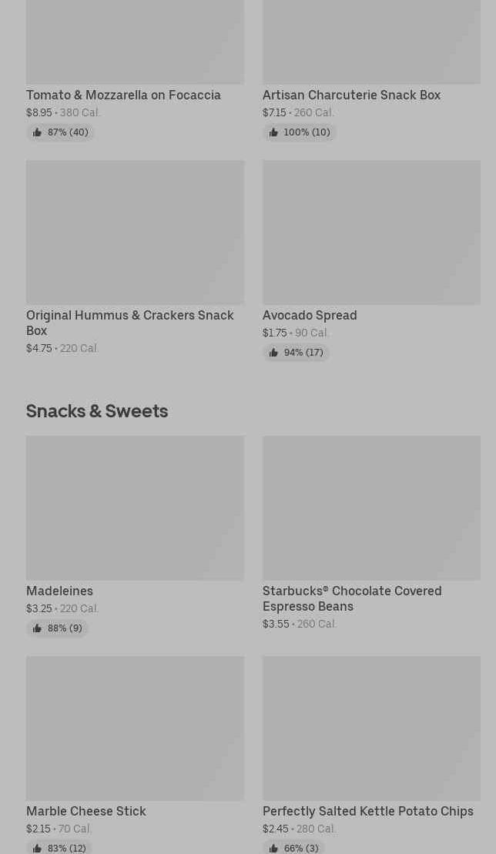Open Artisan Charcuterie Snack Box item
This screenshot has width=496, height=854.
[351, 95]
